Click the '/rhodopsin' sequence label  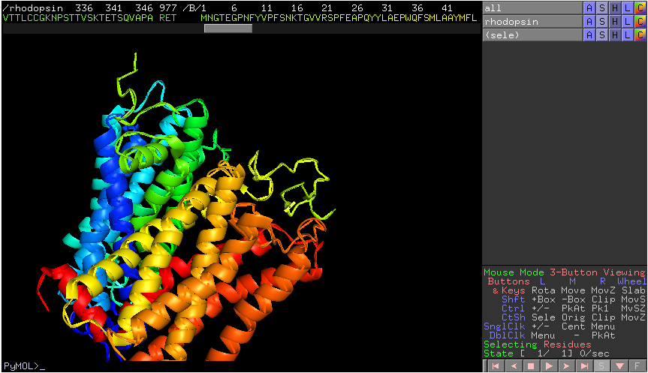32,8
